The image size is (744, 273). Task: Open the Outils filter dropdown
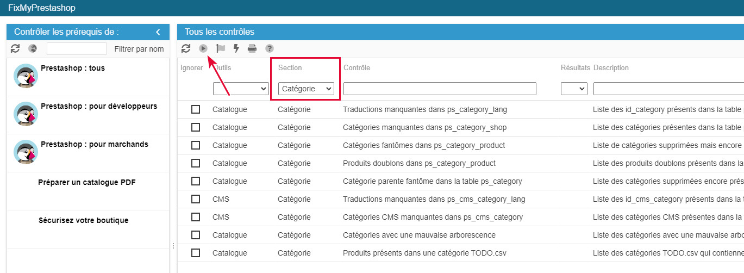[241, 89]
